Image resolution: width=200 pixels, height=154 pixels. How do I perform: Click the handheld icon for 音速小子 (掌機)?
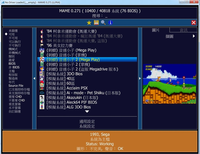pos(42,55)
